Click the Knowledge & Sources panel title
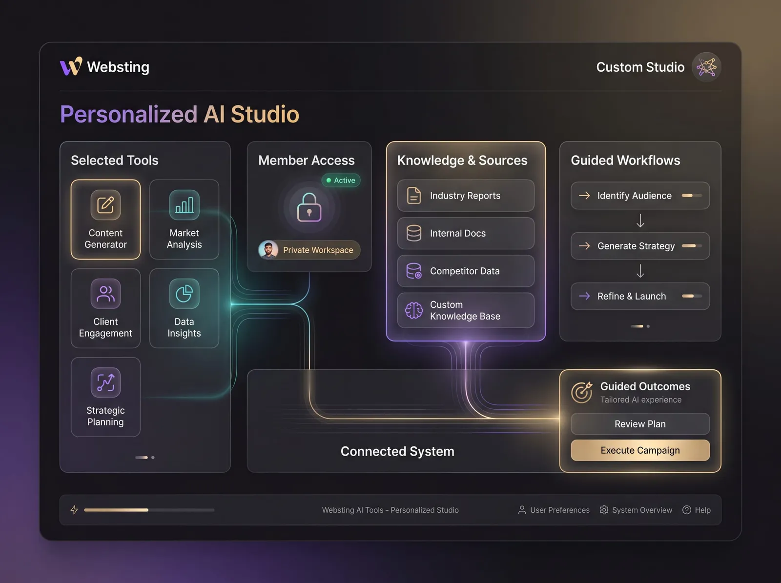Image resolution: width=781 pixels, height=583 pixels. 462,160
